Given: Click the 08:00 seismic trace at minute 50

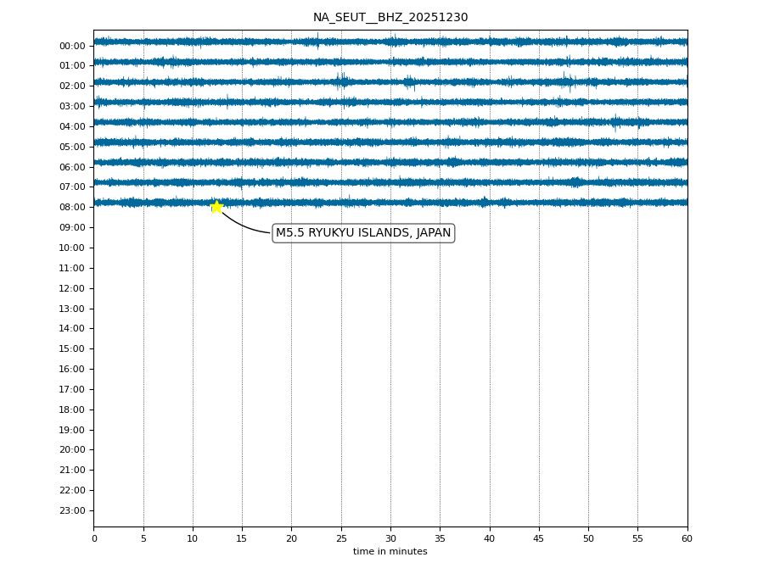Looking at the screenshot, I should click(x=588, y=203).
